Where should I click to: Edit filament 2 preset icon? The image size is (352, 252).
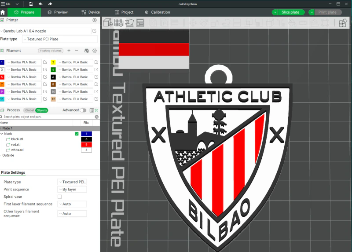pos(96,62)
